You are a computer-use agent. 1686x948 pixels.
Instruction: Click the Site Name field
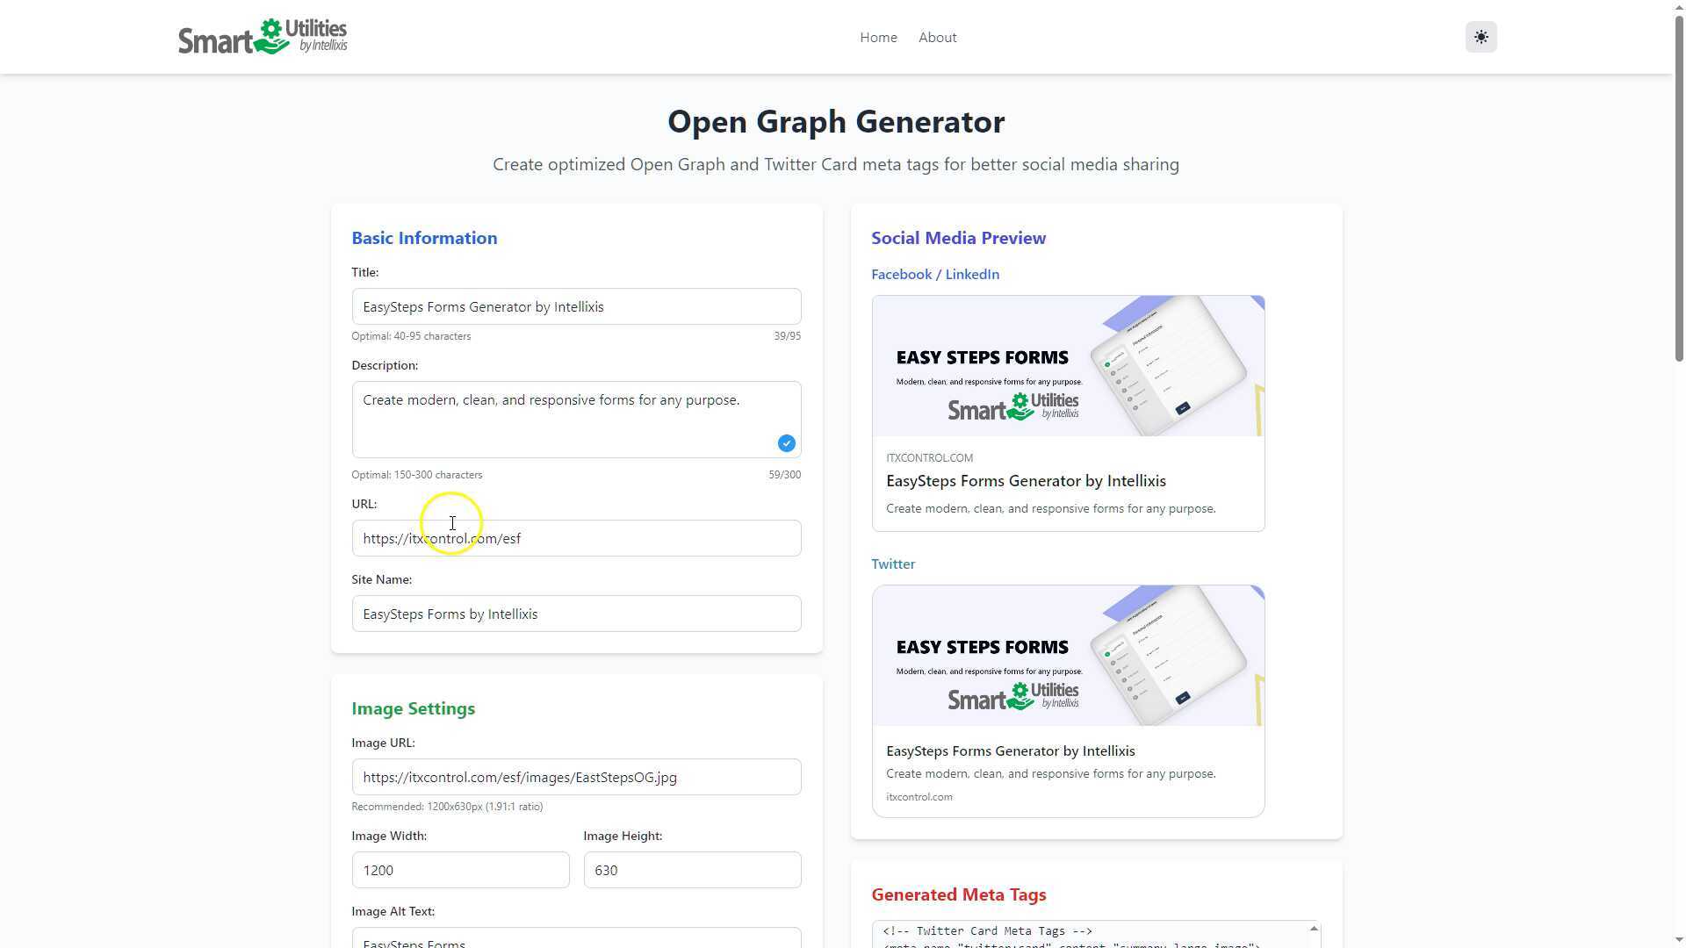pyautogui.click(x=576, y=614)
